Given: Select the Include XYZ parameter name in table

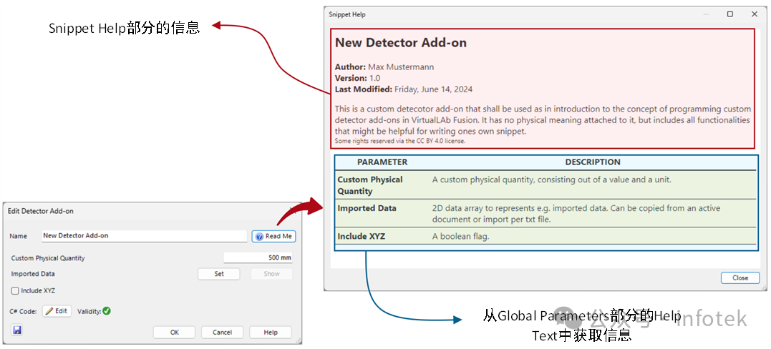Looking at the screenshot, I should point(362,237).
